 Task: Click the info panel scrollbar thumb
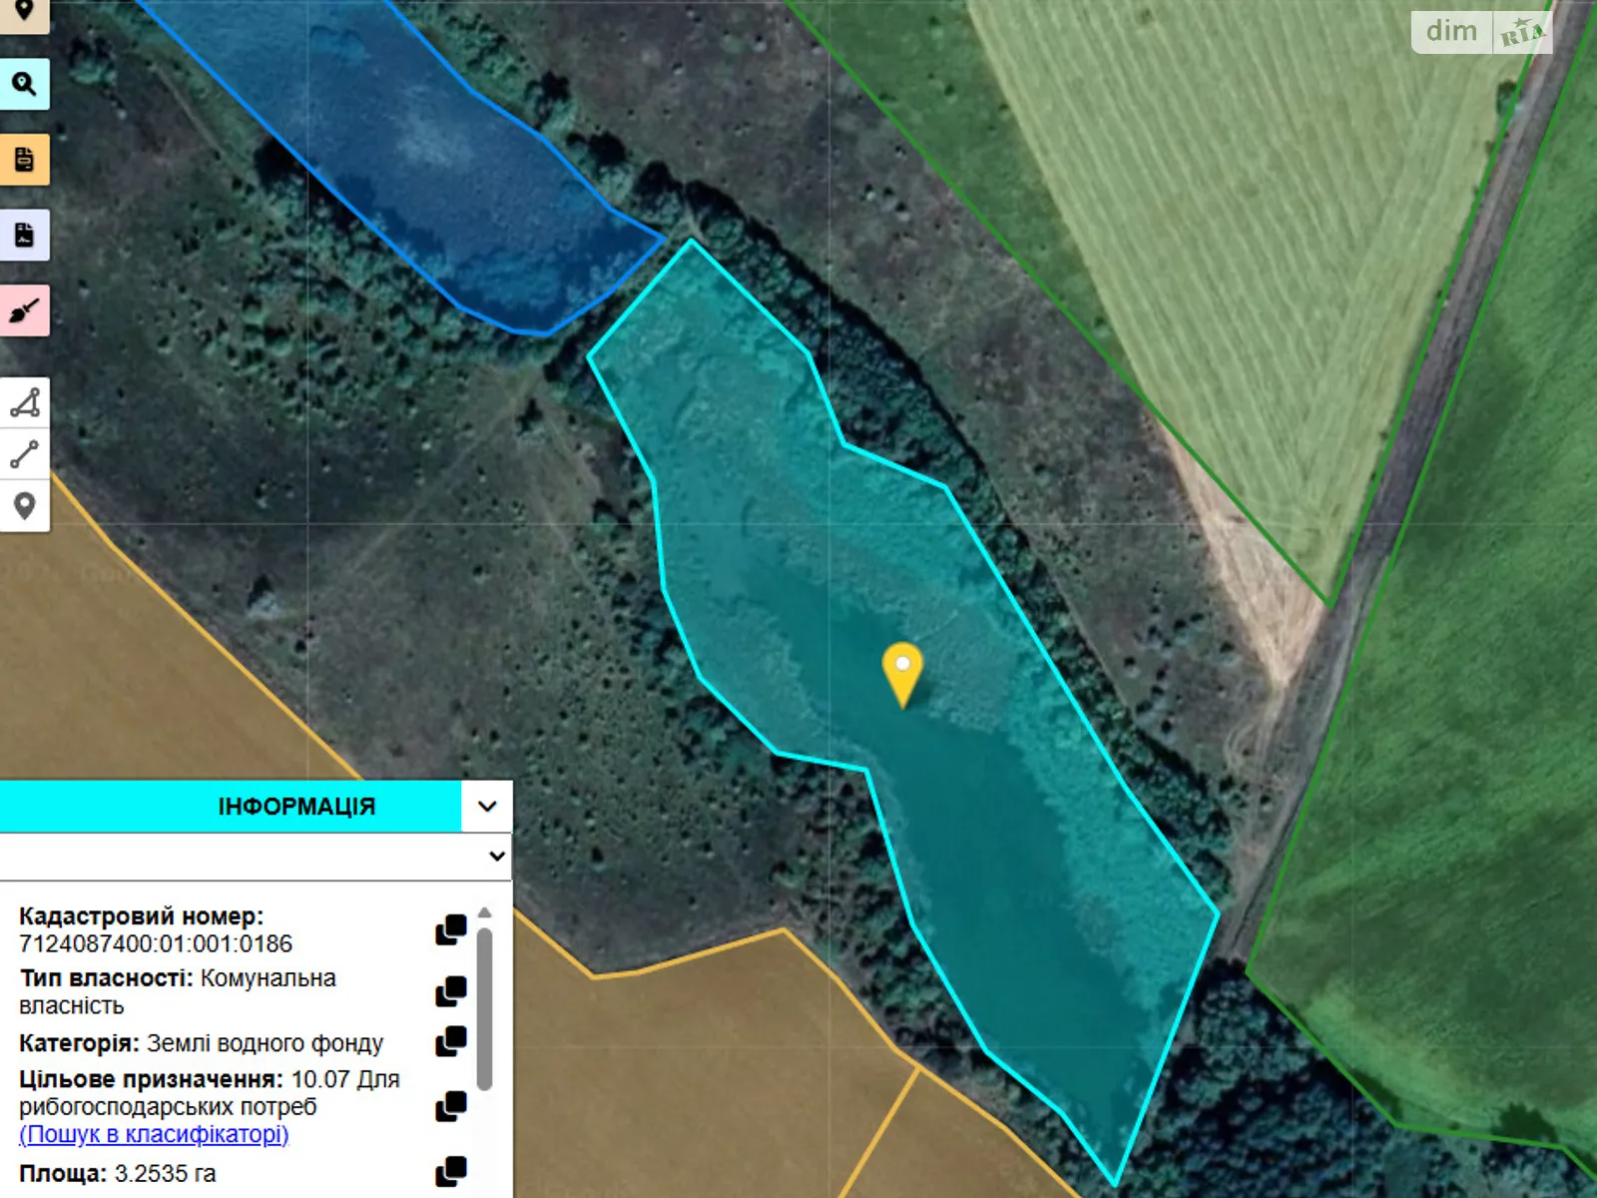coord(484,1008)
